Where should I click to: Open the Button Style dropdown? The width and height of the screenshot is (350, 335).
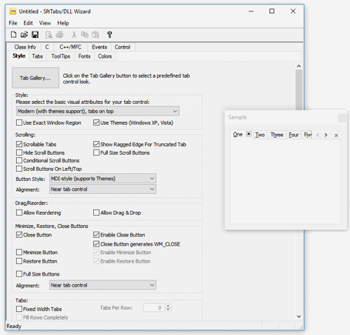tap(103, 179)
